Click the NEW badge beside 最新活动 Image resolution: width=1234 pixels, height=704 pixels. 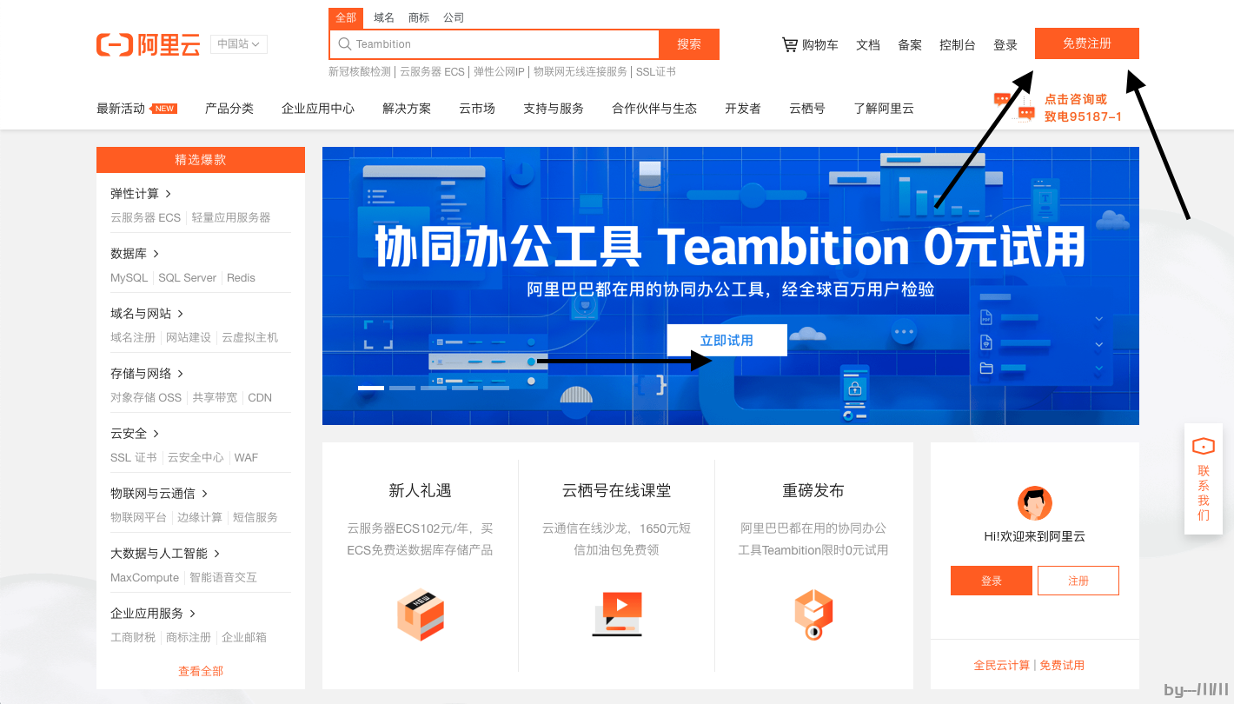click(x=163, y=109)
